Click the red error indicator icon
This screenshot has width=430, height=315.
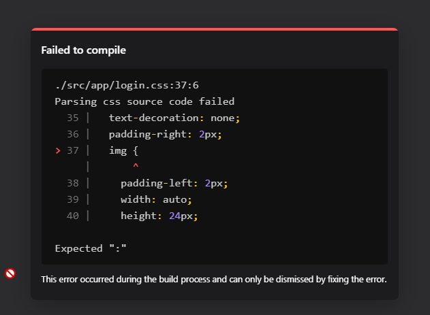tap(10, 273)
